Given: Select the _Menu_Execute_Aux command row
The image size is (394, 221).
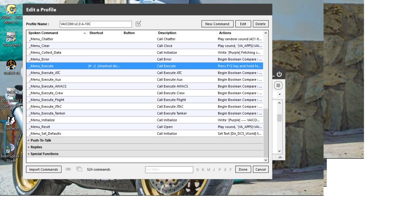Looking at the screenshot, I should 145,79.
